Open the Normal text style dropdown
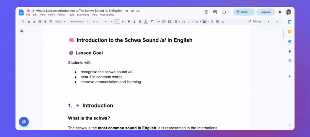 tap(79, 21)
